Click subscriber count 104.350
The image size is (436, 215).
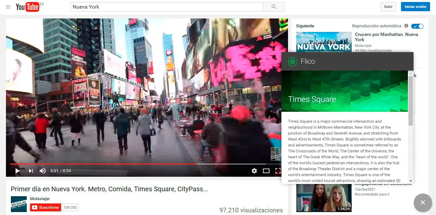click(x=70, y=207)
